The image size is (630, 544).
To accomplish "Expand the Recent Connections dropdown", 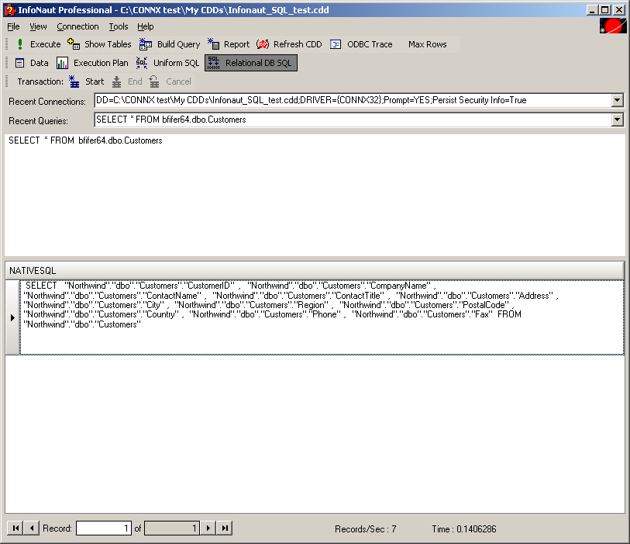I will [617, 100].
